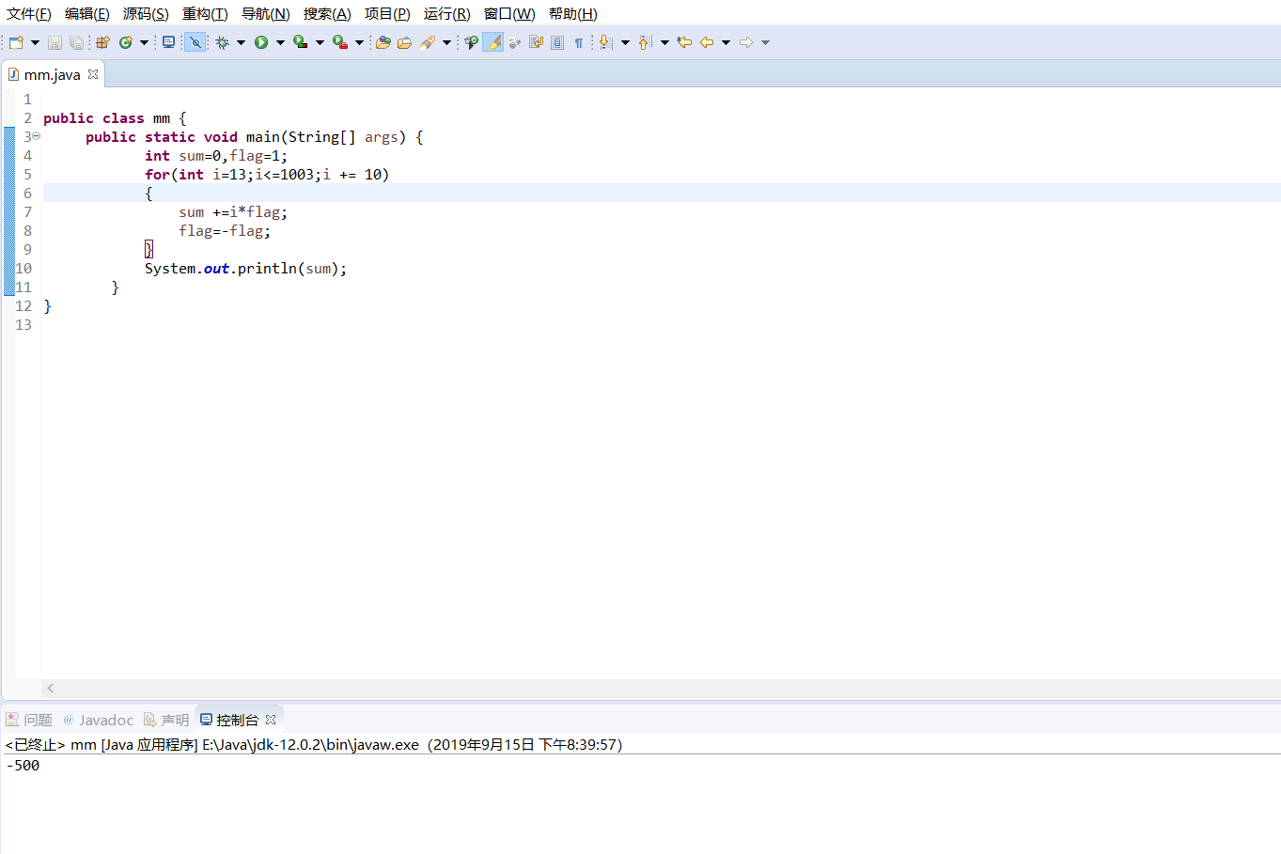Open the 搜索(A) menu
1281x854 pixels.
(x=327, y=13)
